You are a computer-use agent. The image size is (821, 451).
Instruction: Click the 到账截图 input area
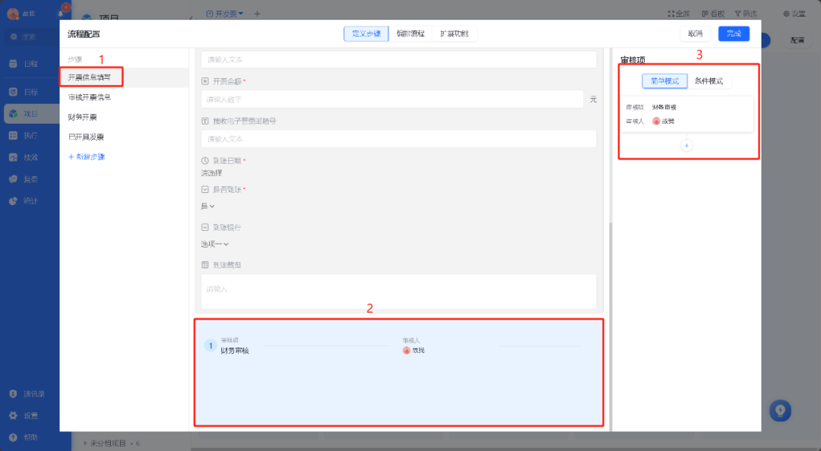[398, 292]
